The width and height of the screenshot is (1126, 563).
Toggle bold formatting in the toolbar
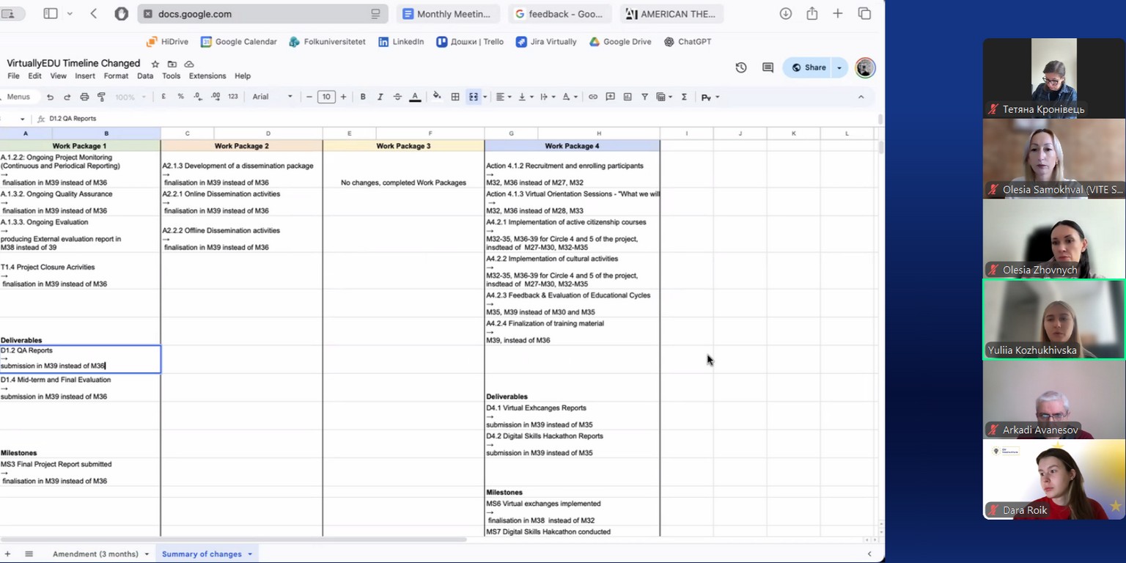(x=363, y=97)
